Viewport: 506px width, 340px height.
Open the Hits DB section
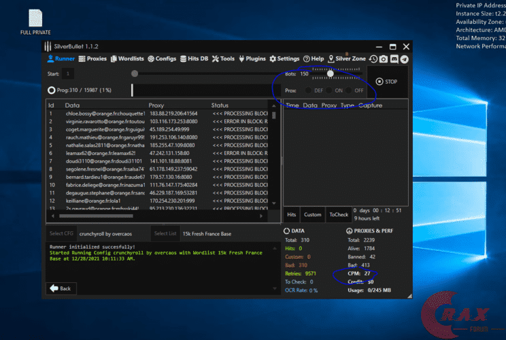[194, 59]
